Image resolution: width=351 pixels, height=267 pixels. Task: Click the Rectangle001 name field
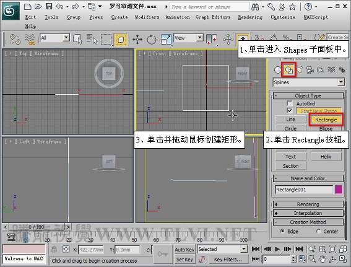(303, 190)
